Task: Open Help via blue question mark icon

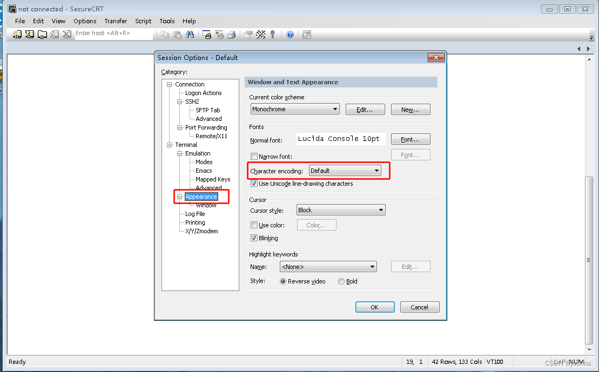Action: pos(290,35)
